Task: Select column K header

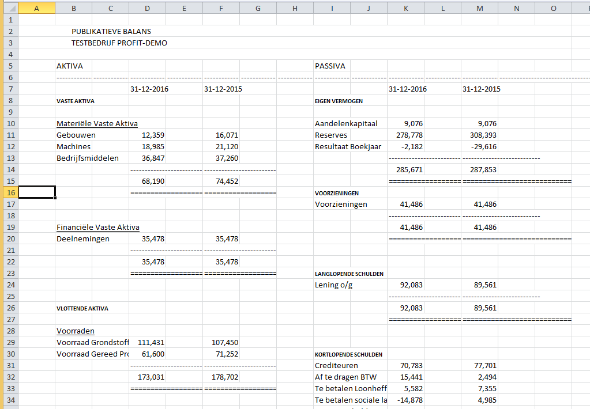Action: pos(405,8)
